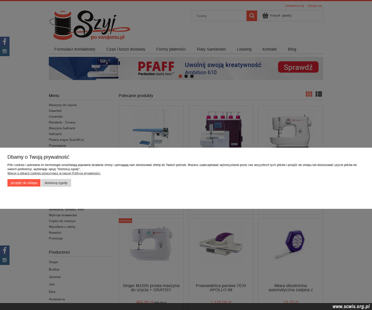
Task: Open the Raty Santander menu item
Action: 211,49
